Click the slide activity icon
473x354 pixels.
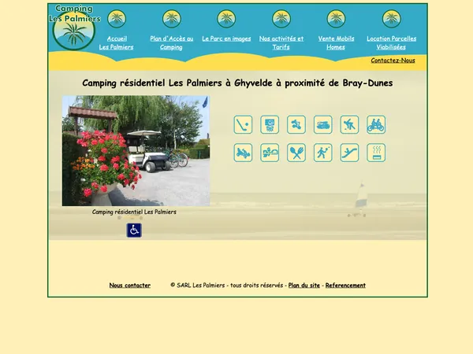coord(349,153)
